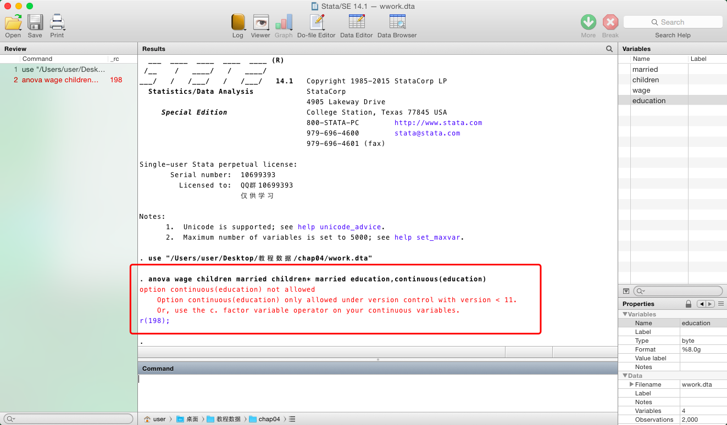Click the red Break icon
This screenshot has width=727, height=425.
click(x=611, y=22)
